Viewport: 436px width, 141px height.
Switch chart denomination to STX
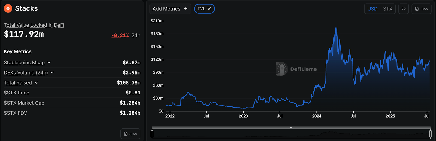[x=387, y=9]
